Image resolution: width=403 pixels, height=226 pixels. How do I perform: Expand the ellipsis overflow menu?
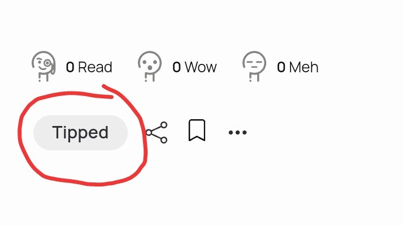(x=237, y=133)
